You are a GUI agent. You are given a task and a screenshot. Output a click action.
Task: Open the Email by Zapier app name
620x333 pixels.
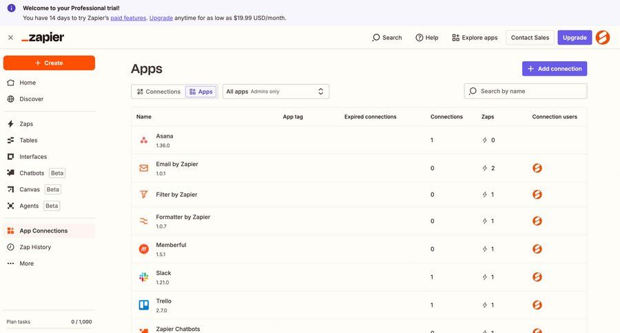[177, 164]
